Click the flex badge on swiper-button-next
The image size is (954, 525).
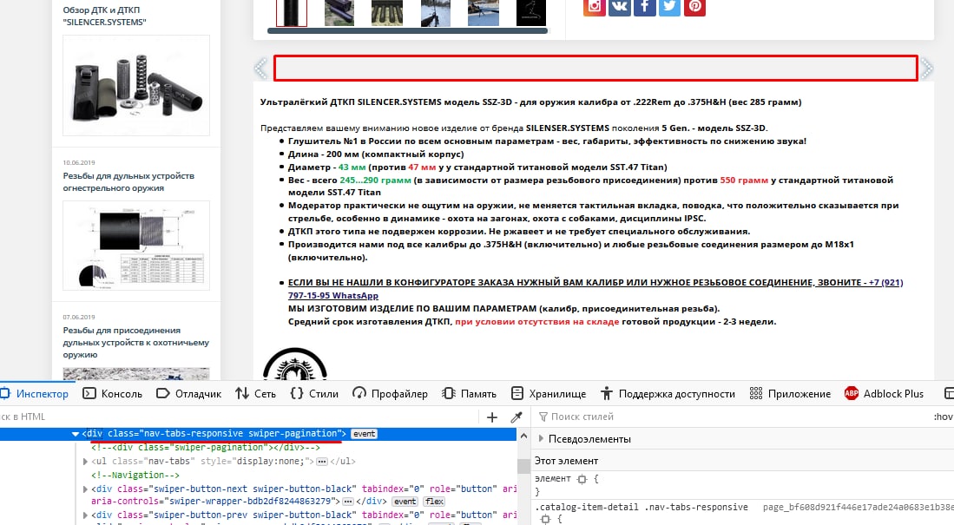point(434,502)
